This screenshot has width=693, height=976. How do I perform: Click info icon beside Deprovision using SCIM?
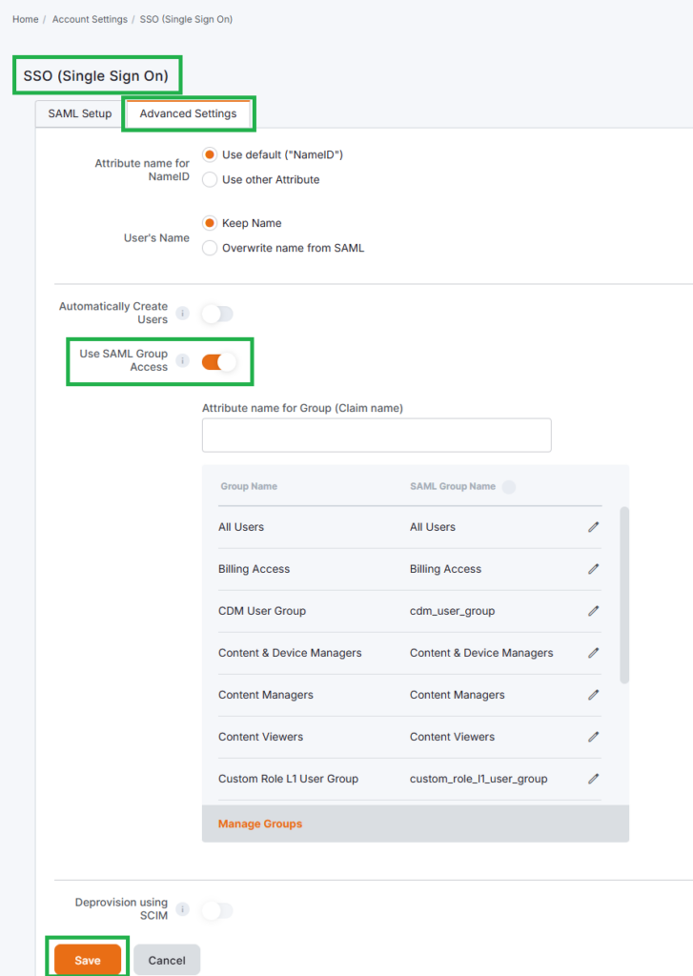[x=183, y=909]
